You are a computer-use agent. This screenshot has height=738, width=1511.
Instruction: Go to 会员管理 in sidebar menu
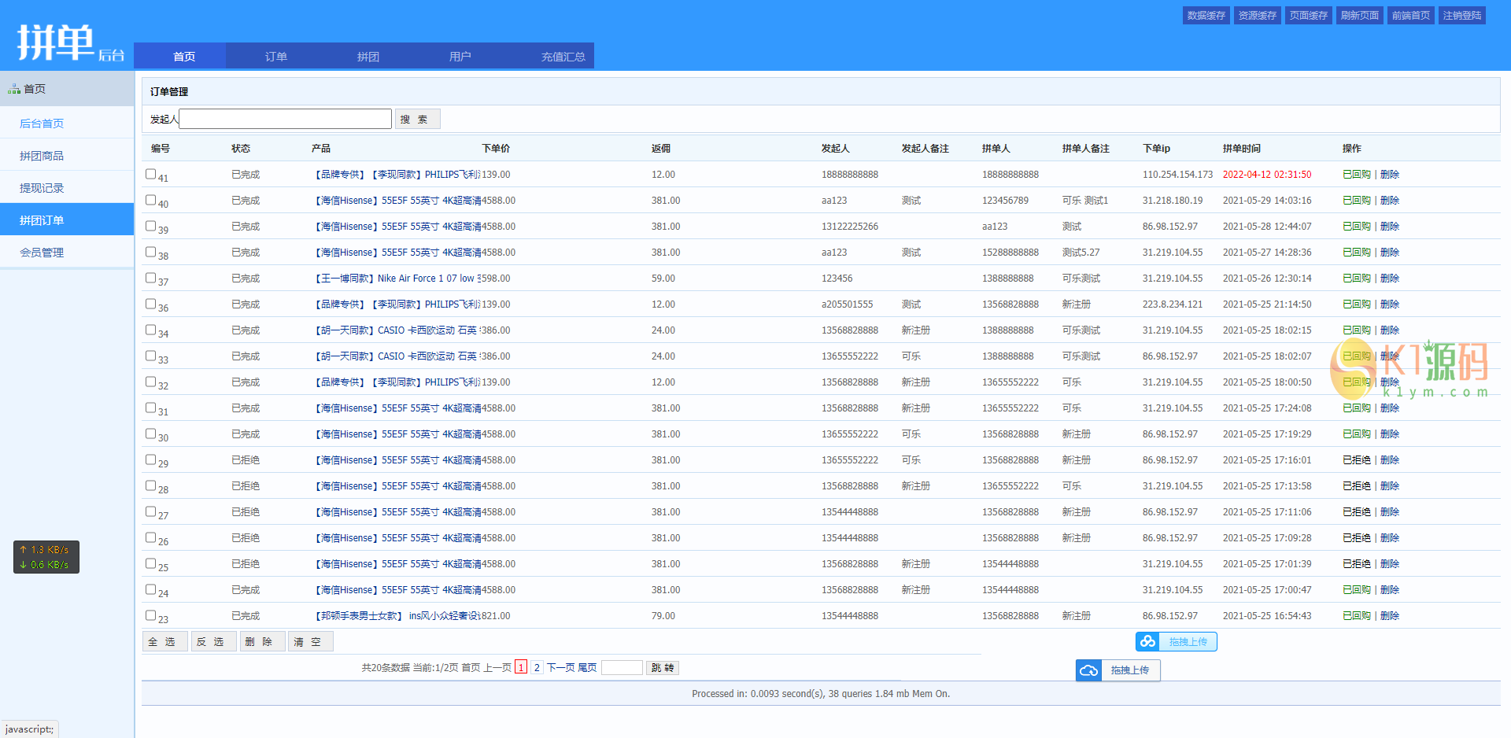pyautogui.click(x=42, y=253)
